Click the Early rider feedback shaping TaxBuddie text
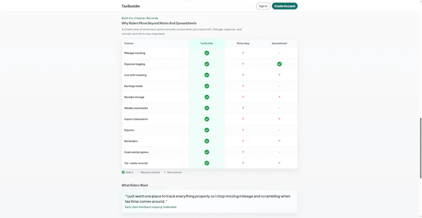 click(151, 207)
